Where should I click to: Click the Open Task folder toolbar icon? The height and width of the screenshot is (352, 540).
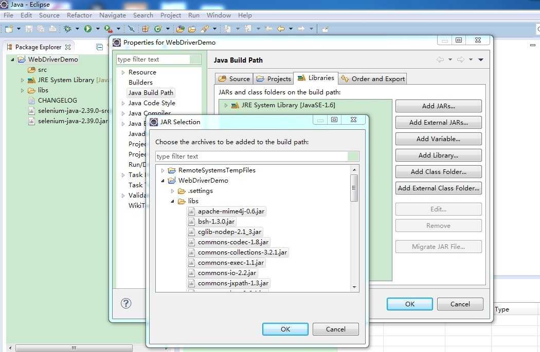[x=192, y=29]
